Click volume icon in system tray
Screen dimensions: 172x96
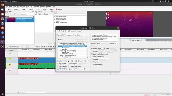[x=163, y=1]
